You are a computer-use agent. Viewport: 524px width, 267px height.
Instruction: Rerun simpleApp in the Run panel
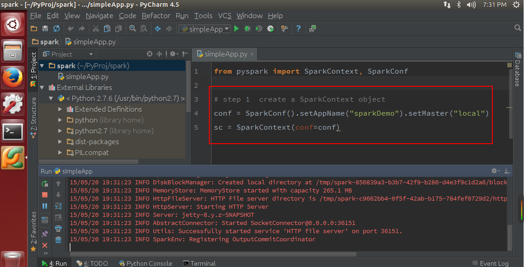[45, 183]
